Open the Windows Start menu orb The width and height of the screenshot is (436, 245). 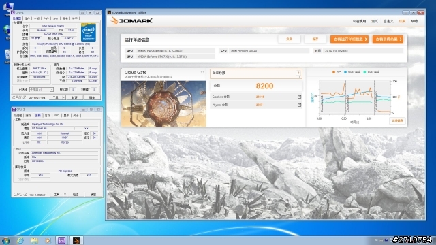pyautogui.click(x=6, y=240)
